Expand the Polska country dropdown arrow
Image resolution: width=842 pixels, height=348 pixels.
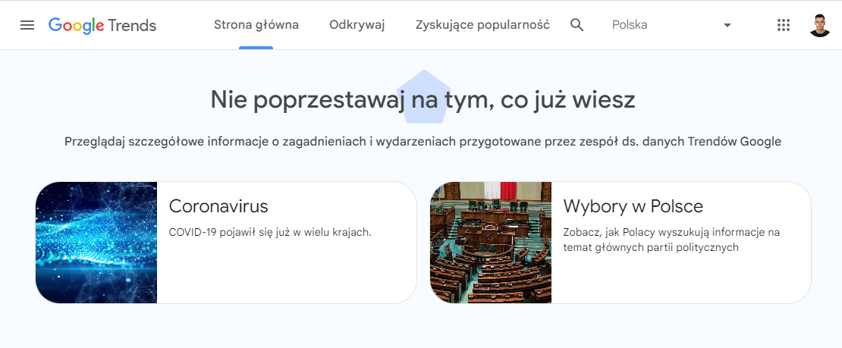point(727,25)
